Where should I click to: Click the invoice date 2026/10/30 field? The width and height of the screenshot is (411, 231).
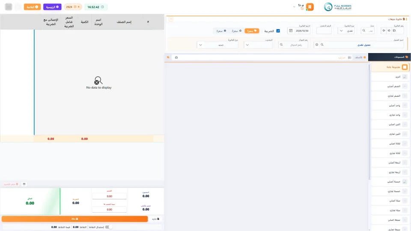299,31
